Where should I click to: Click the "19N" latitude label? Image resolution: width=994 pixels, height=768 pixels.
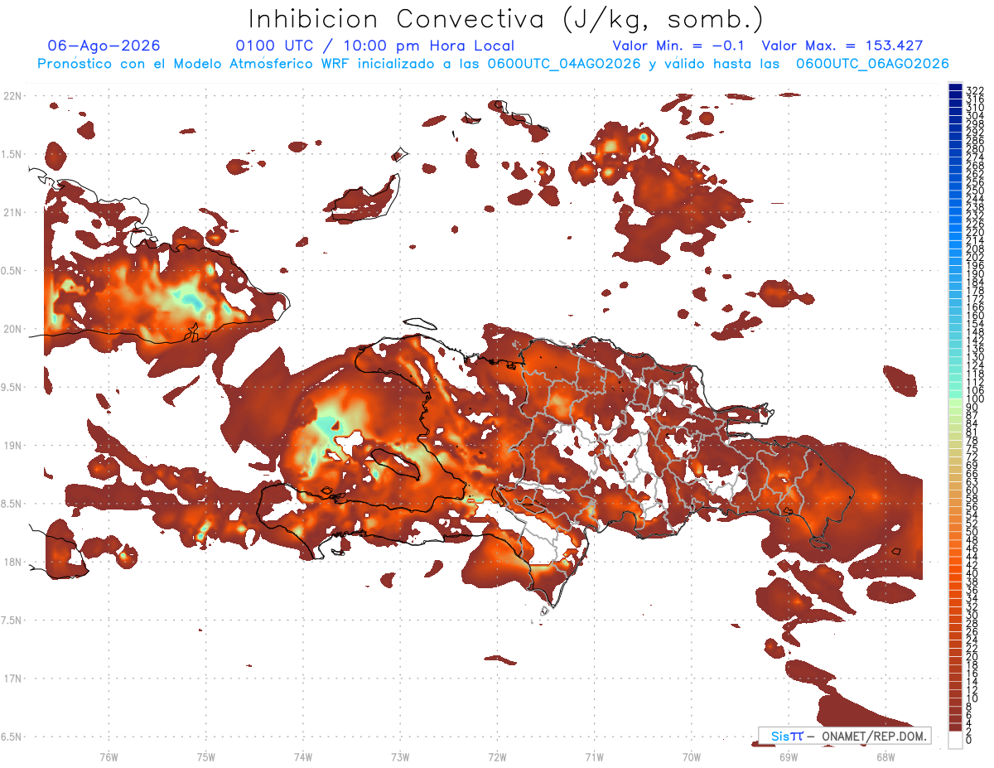point(12,445)
